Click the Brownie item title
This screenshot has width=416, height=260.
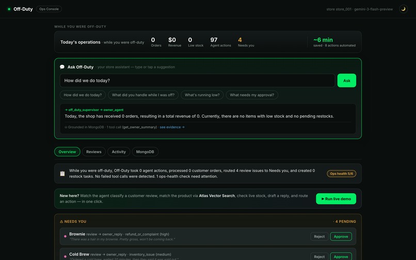pos(77,234)
